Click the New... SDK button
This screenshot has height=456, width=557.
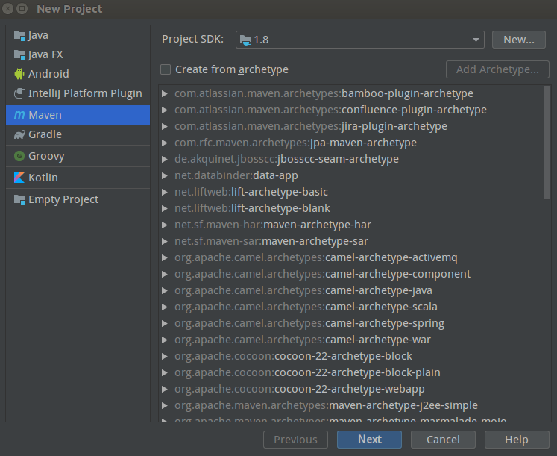pos(519,40)
